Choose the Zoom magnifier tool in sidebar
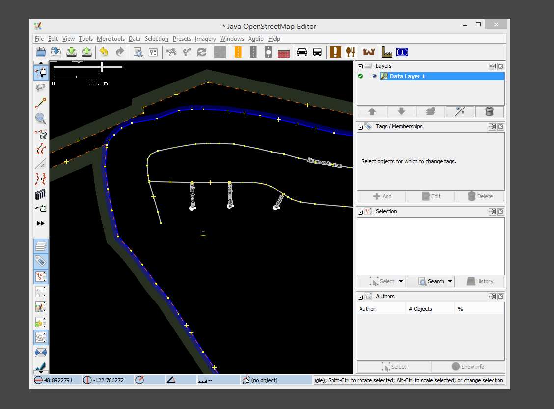 41,118
